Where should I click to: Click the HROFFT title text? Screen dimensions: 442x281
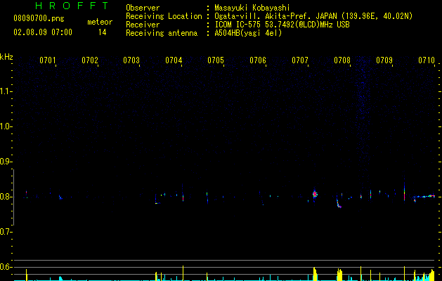pos(72,6)
